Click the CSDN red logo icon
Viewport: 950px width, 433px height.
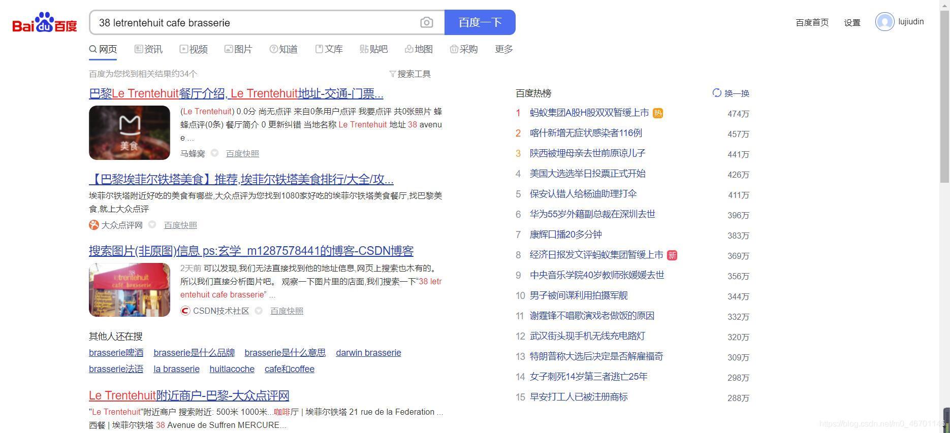tap(185, 311)
